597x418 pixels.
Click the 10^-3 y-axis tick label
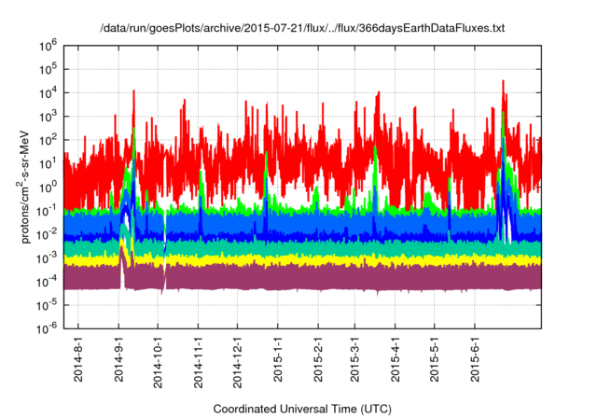[x=48, y=257]
